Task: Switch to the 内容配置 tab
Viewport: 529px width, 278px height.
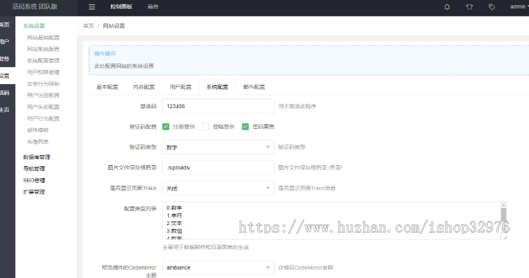Action: [144, 87]
